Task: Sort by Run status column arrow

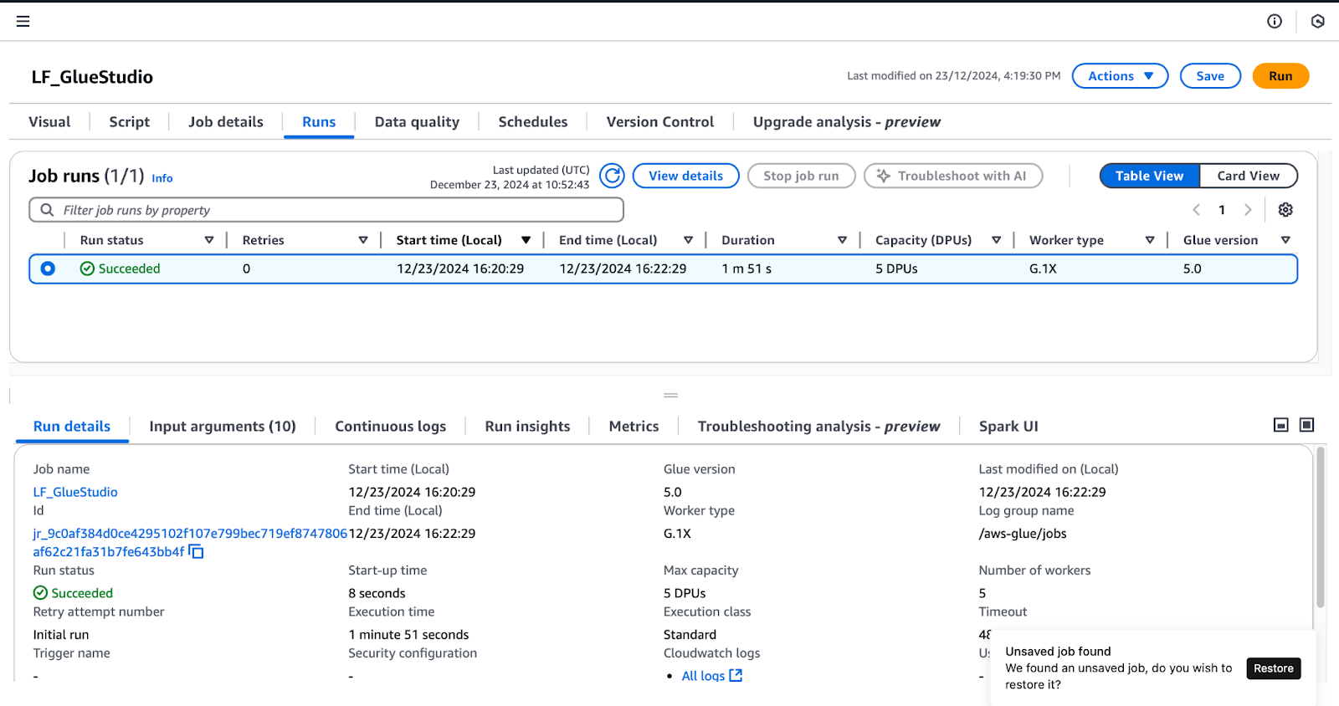Action: (x=209, y=240)
